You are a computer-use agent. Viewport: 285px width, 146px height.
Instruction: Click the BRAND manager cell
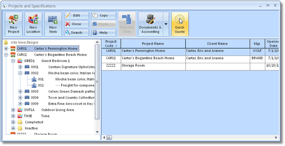pyautogui.click(x=257, y=59)
